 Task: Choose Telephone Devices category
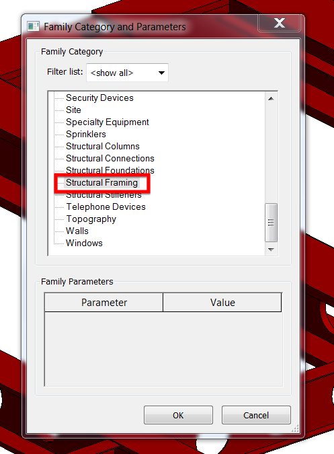(106, 206)
